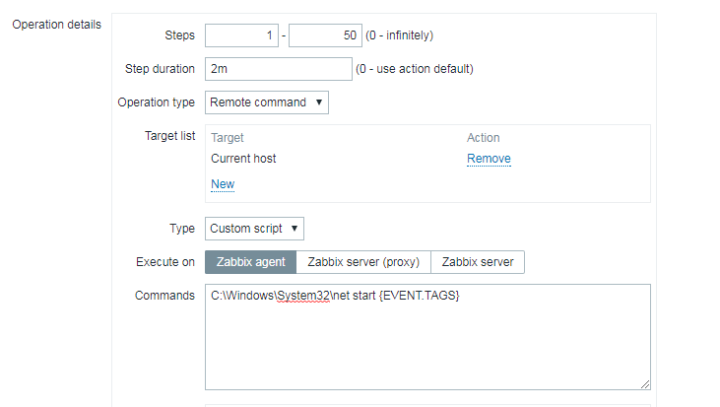The height and width of the screenshot is (407, 720).
Task: Click the Operation details section label
Action: click(x=56, y=24)
